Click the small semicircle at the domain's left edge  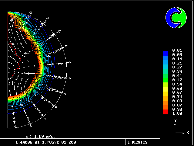(9, 71)
